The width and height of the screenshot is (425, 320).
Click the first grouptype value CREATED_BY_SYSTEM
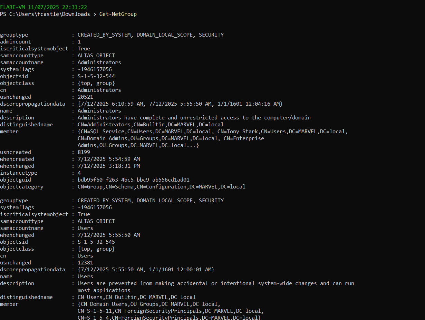point(151,35)
